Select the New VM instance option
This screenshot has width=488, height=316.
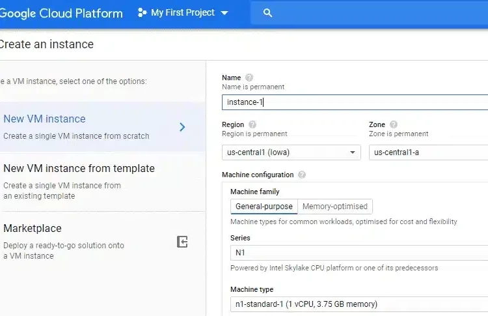(x=103, y=126)
